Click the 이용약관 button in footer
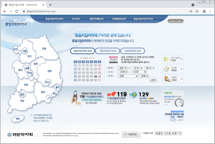The width and height of the screenshot is (215, 144). coord(131,134)
